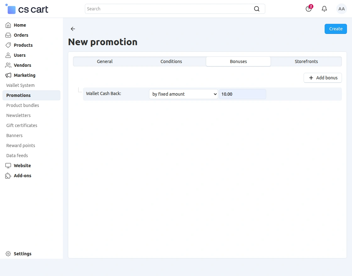Open the Settings gear icon

pos(8,254)
